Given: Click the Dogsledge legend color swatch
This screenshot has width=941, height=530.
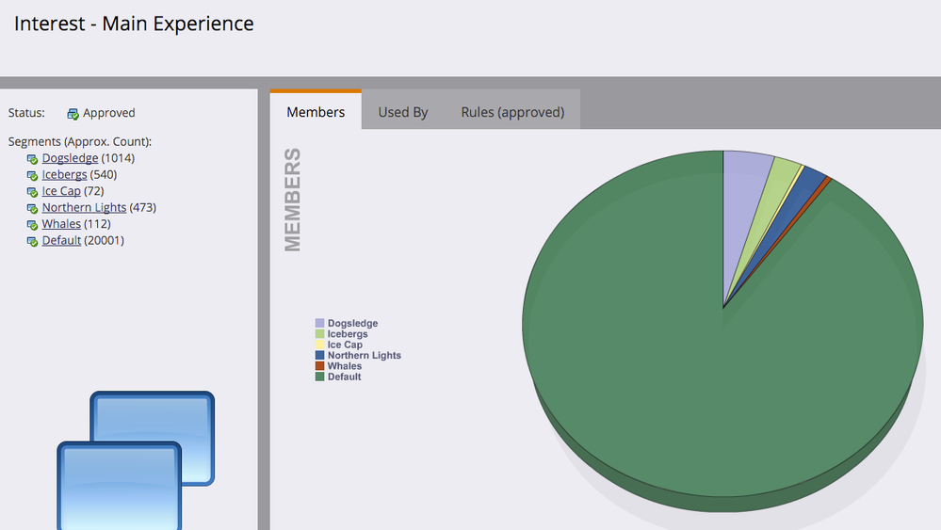Looking at the screenshot, I should coord(320,323).
